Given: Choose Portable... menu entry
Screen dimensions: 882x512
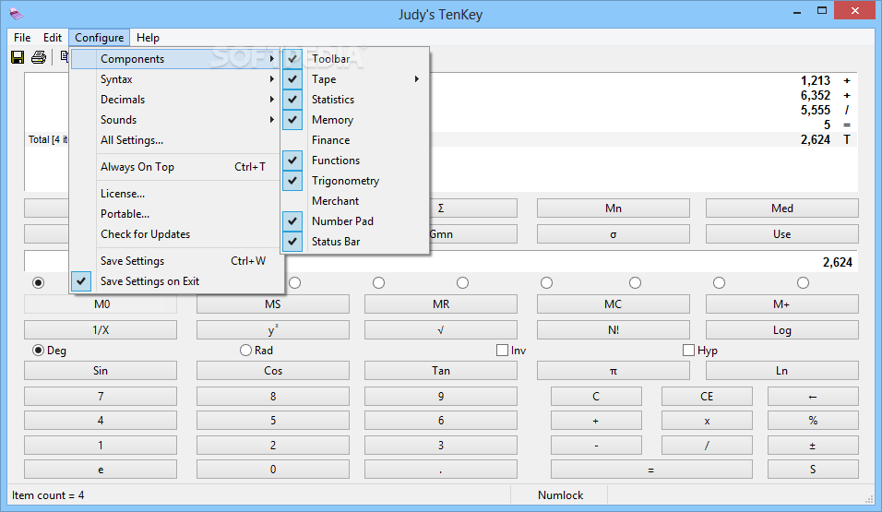Looking at the screenshot, I should pyautogui.click(x=176, y=214).
